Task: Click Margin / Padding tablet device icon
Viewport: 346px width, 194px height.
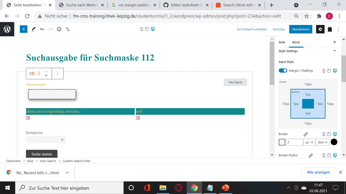Action: 329,71
